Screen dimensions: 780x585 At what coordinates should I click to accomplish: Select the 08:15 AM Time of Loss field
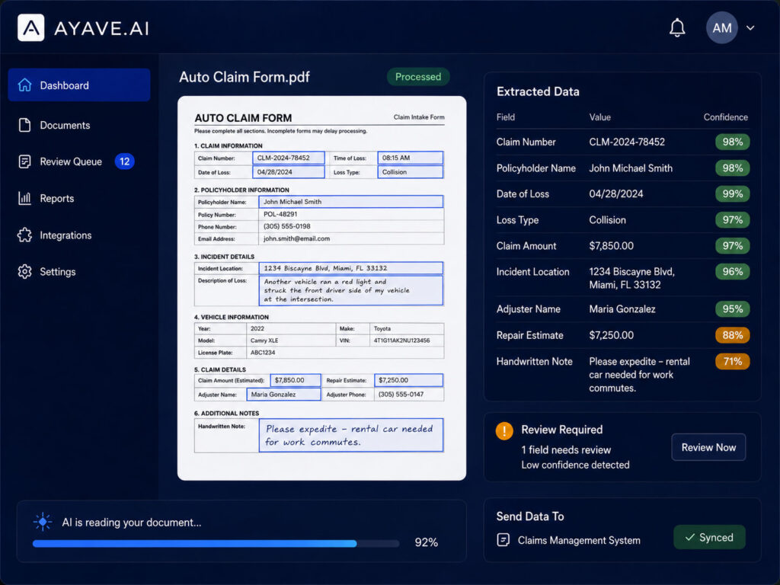click(x=411, y=158)
